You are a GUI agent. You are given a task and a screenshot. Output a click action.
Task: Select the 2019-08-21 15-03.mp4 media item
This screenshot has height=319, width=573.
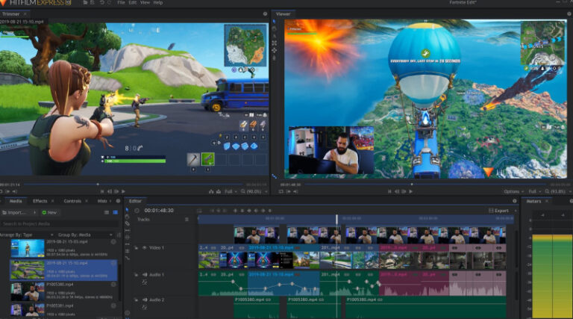(63, 248)
